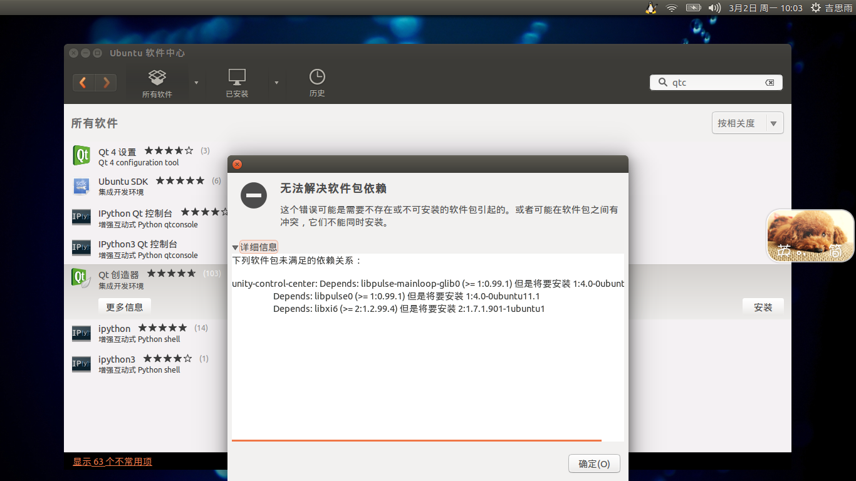The height and width of the screenshot is (481, 856).
Task: Click the Qt 4 设置 green icon
Action: tap(81, 155)
